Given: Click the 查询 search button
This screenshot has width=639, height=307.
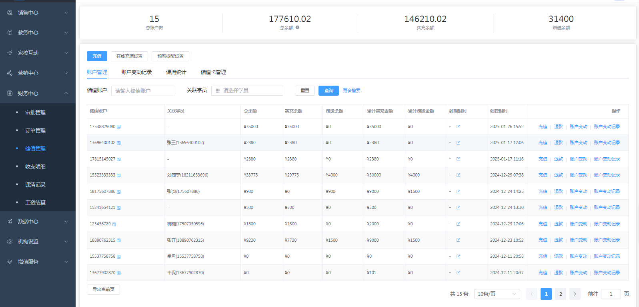Looking at the screenshot, I should (329, 90).
